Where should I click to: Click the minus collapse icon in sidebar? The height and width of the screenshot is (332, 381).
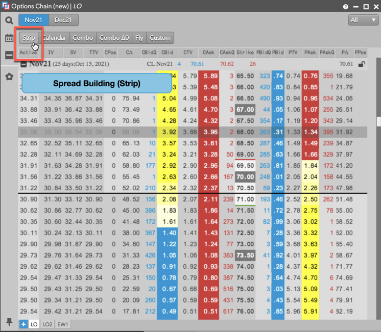[x=9, y=55]
